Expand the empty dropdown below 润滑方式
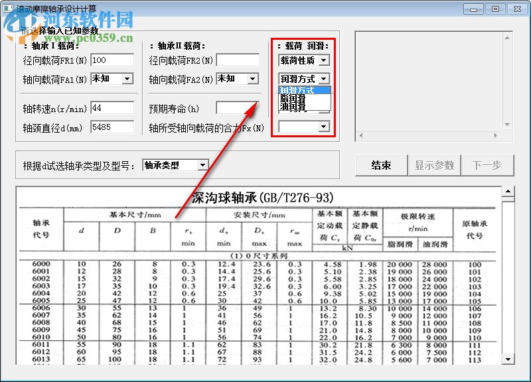Screen dimensions: 531x382 pyautogui.click(x=324, y=126)
